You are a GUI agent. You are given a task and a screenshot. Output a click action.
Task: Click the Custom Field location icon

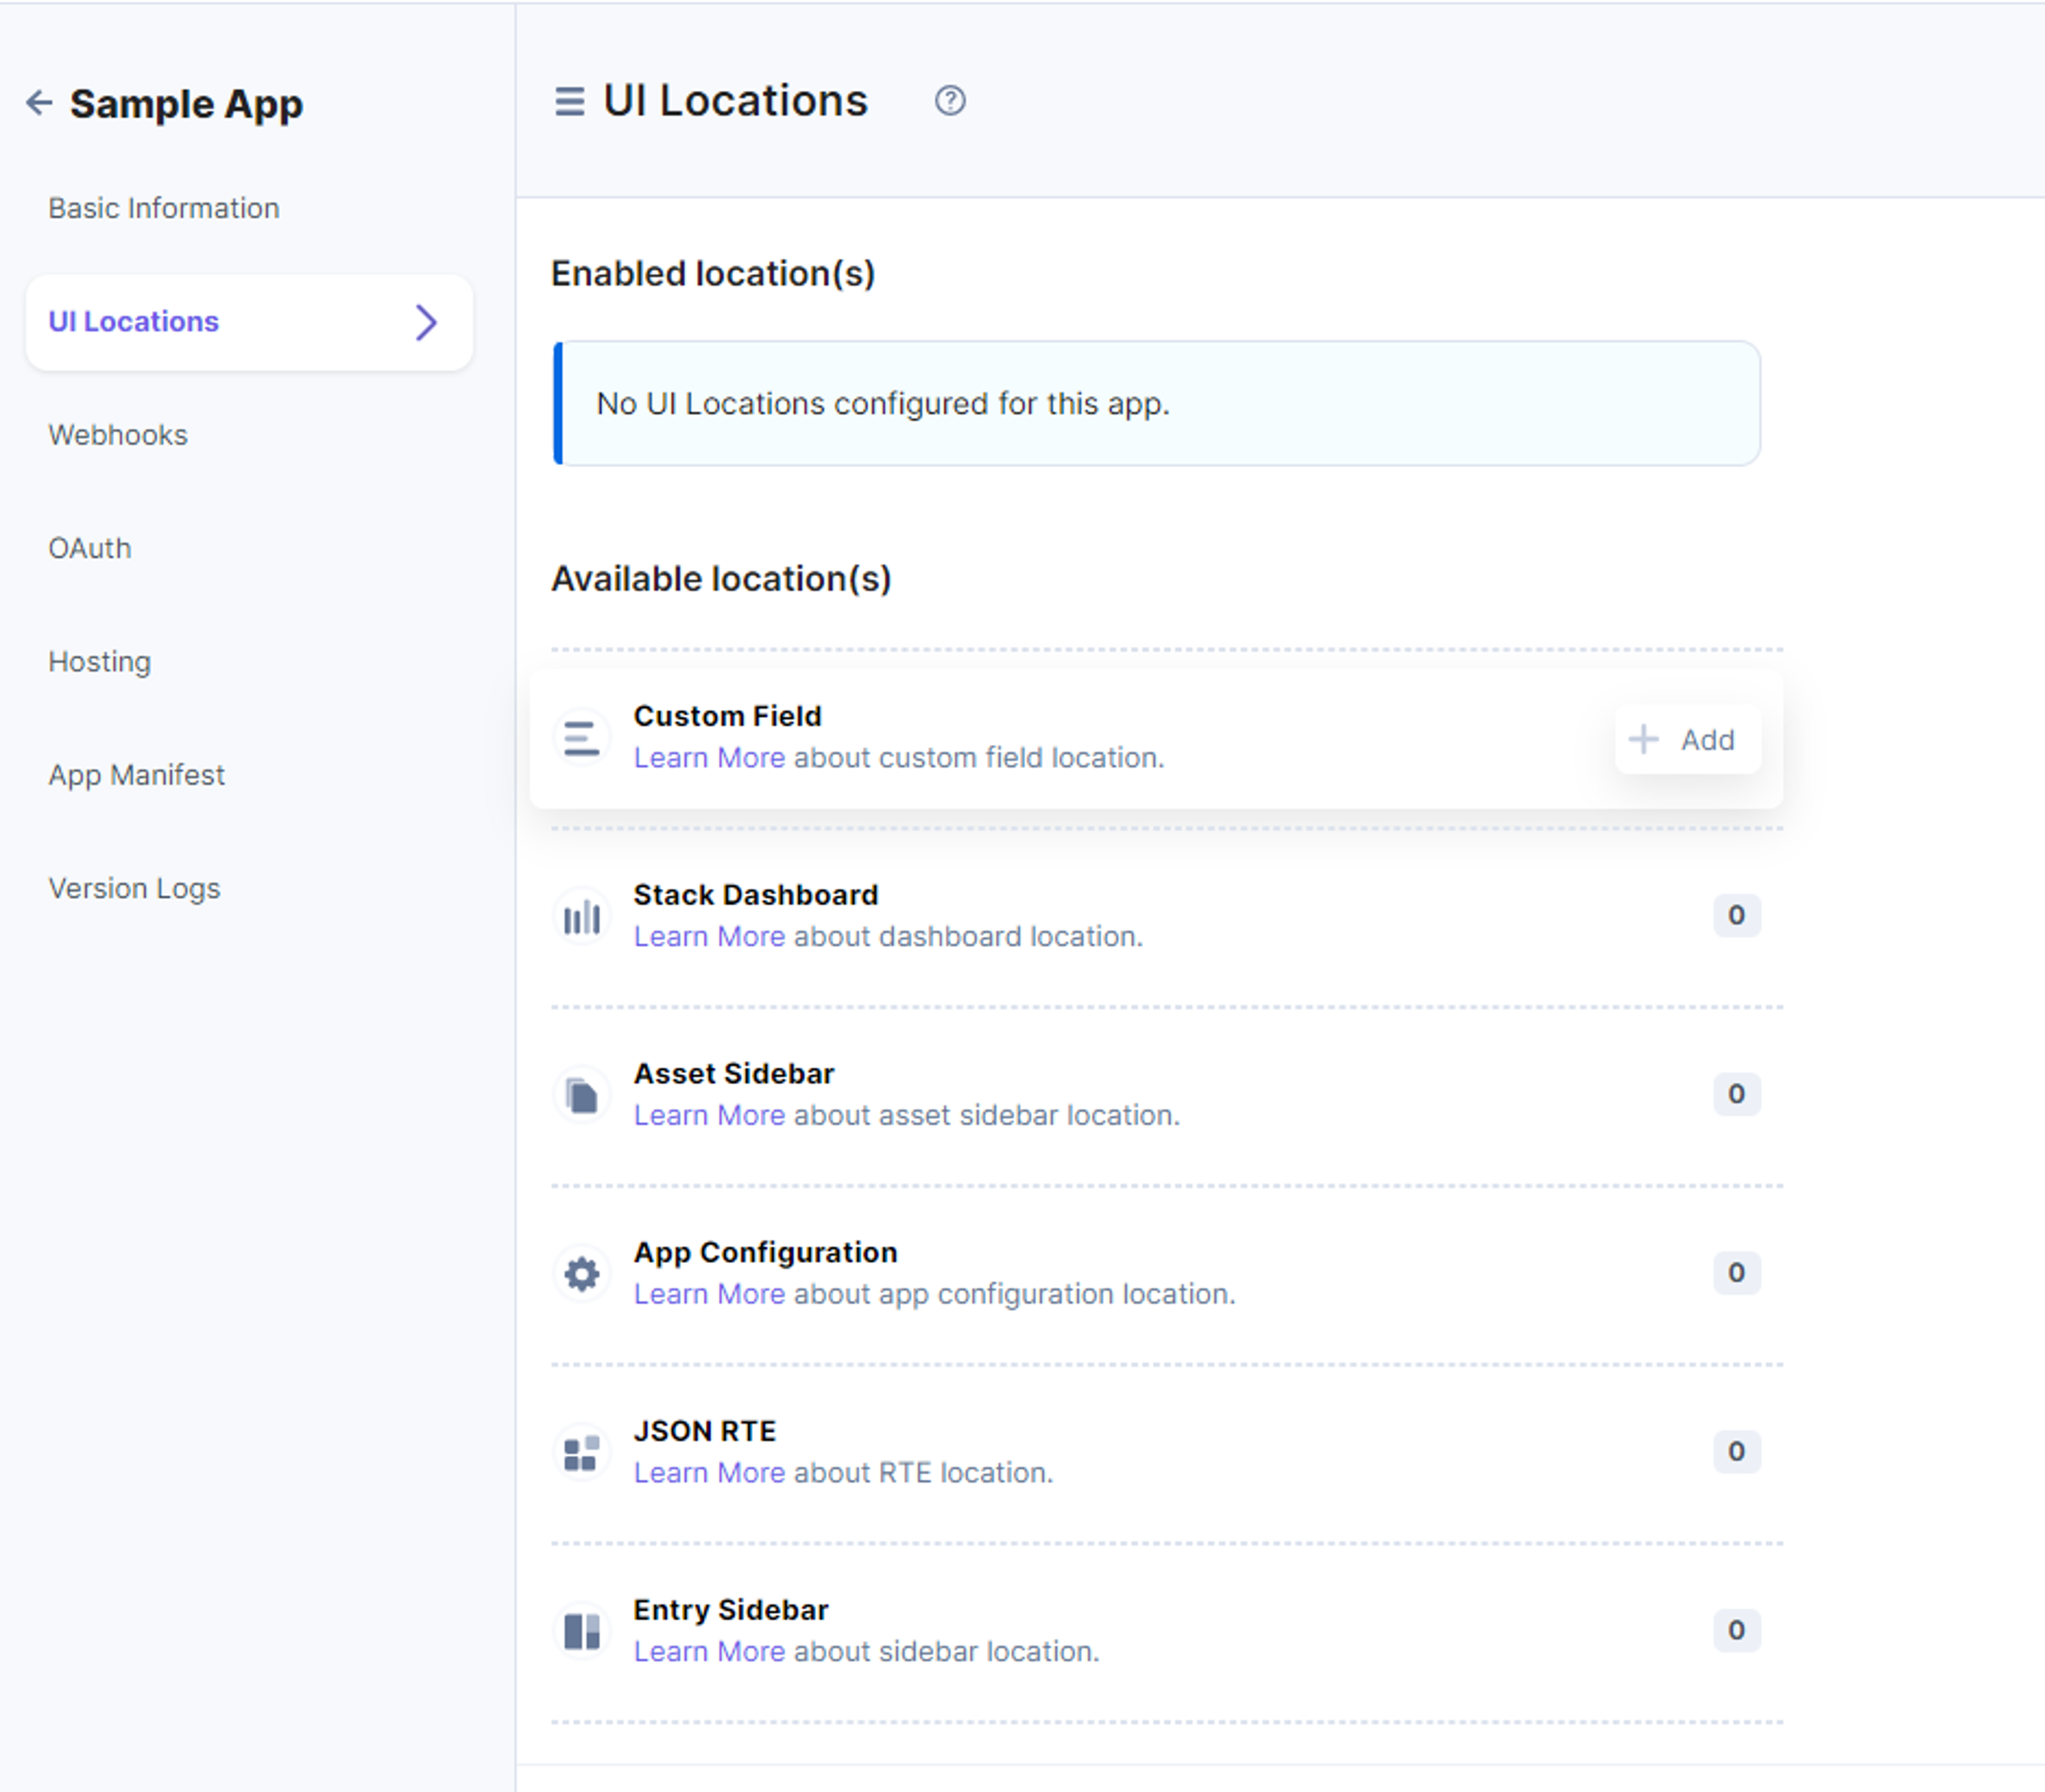pos(582,739)
